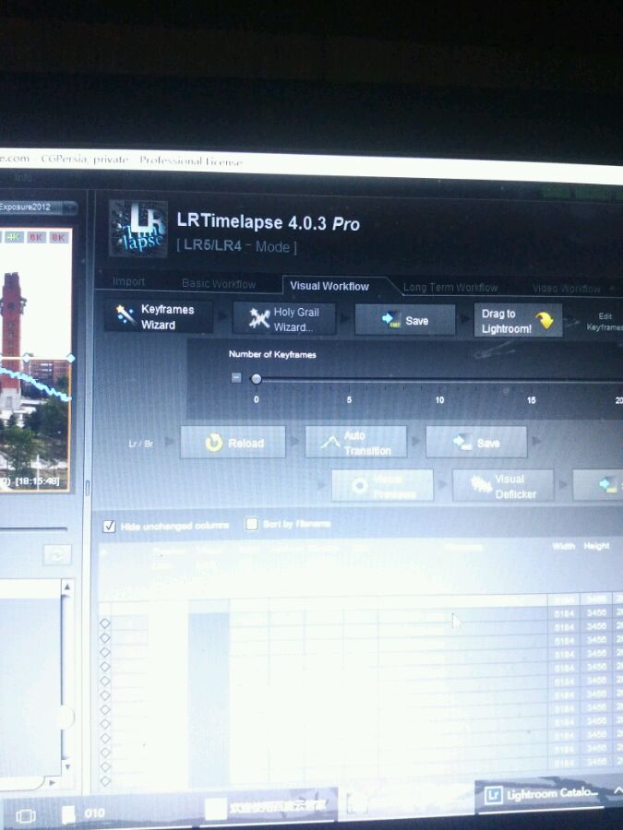Click the left panel scrollbar up arrow
Viewport: 623px width, 830px height.
(66, 587)
